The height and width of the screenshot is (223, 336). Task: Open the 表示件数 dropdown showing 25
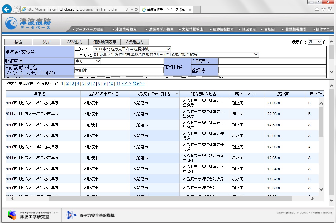point(315,42)
